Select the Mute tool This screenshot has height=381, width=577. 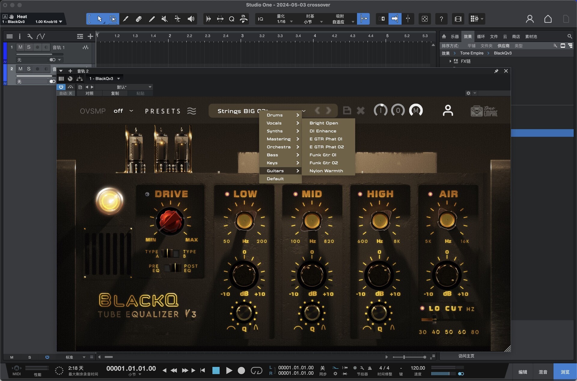click(x=164, y=19)
